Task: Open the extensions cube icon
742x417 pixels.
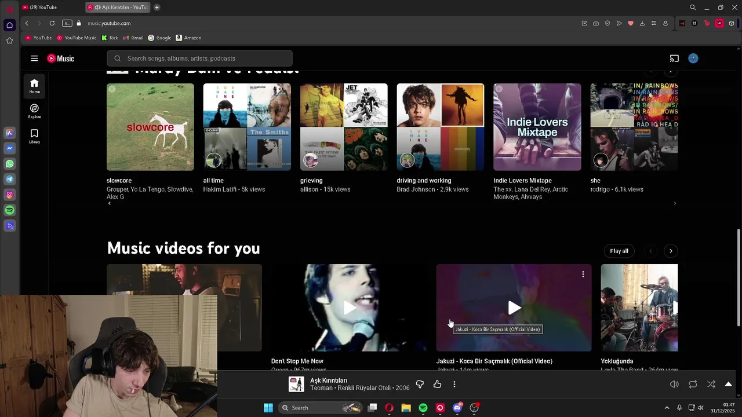Action: pos(732,23)
